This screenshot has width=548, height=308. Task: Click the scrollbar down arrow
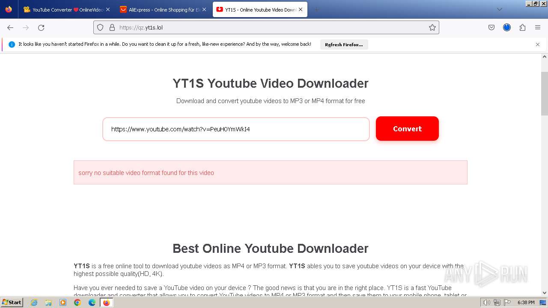tap(545, 293)
